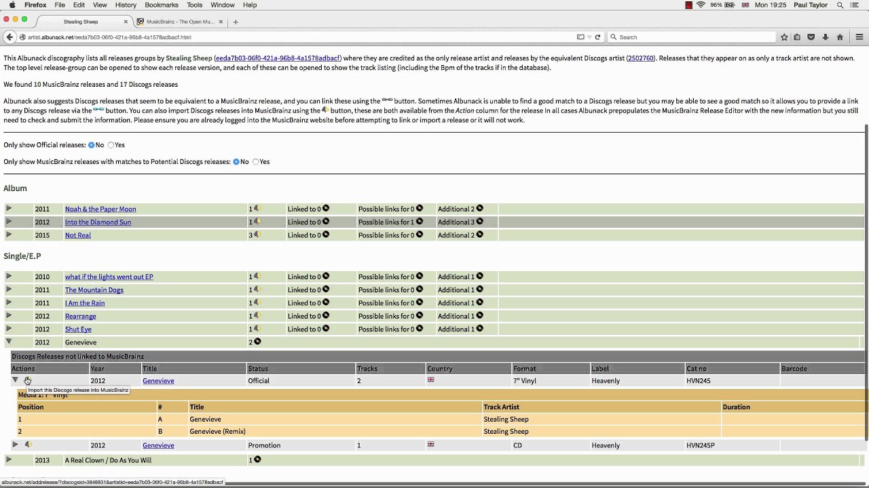
Task: Click Possible links for 1 icon for Into the Diamond Sun
Action: tap(420, 222)
